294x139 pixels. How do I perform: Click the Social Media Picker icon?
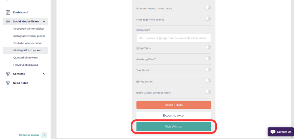[x=8, y=21]
